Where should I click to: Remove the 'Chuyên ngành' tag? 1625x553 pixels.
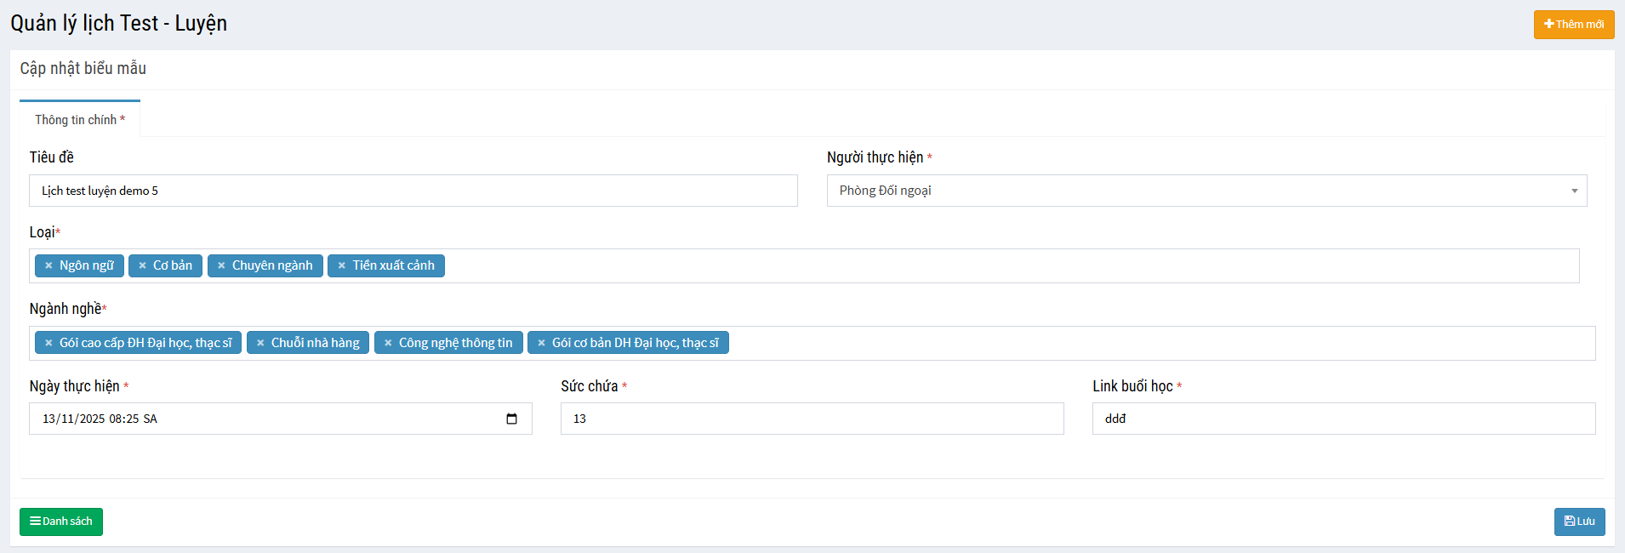coord(221,265)
